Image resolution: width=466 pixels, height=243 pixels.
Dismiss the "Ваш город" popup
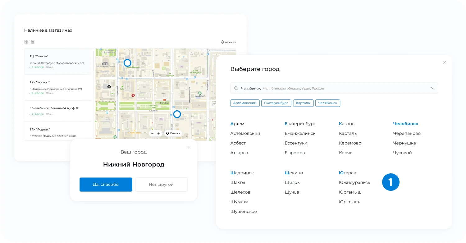pyautogui.click(x=189, y=147)
